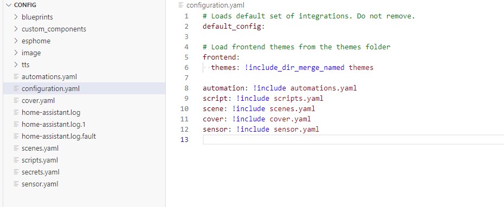Select configuration.yaml in the explorer
The width and height of the screenshot is (504, 207).
pos(84,88)
